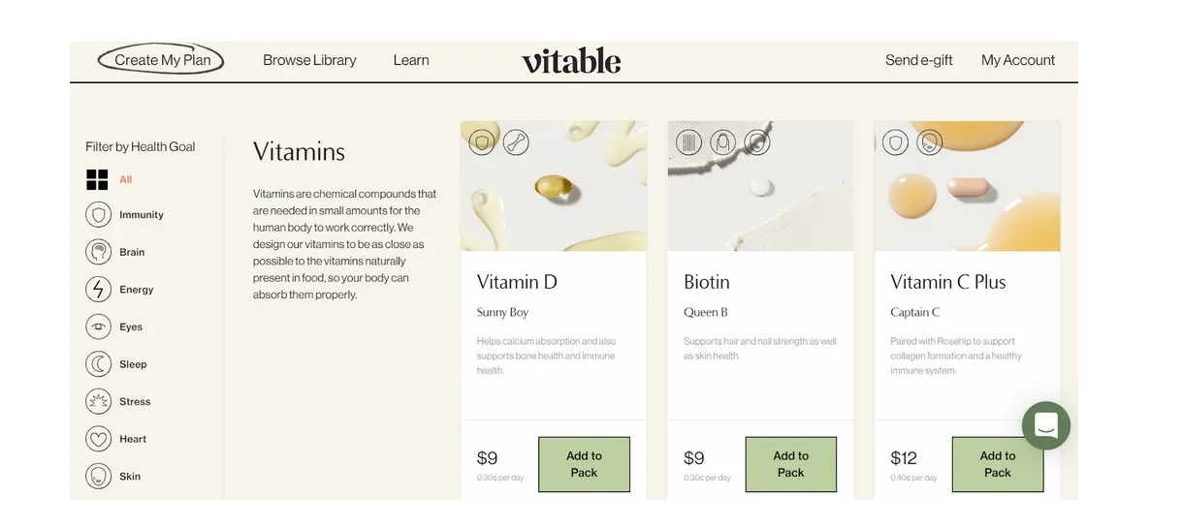Choose the Skin face filter icon
This screenshot has width=1182, height=528.
point(98,477)
